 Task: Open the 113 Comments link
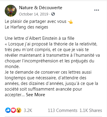63,110
